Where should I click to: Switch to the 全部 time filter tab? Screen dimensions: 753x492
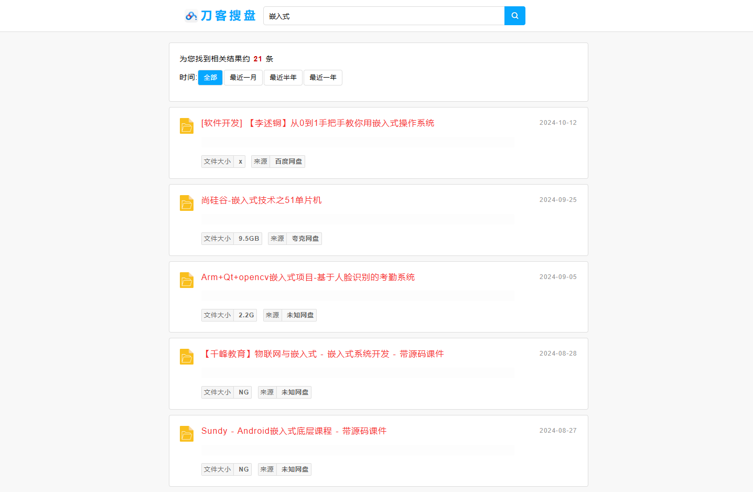[210, 77]
